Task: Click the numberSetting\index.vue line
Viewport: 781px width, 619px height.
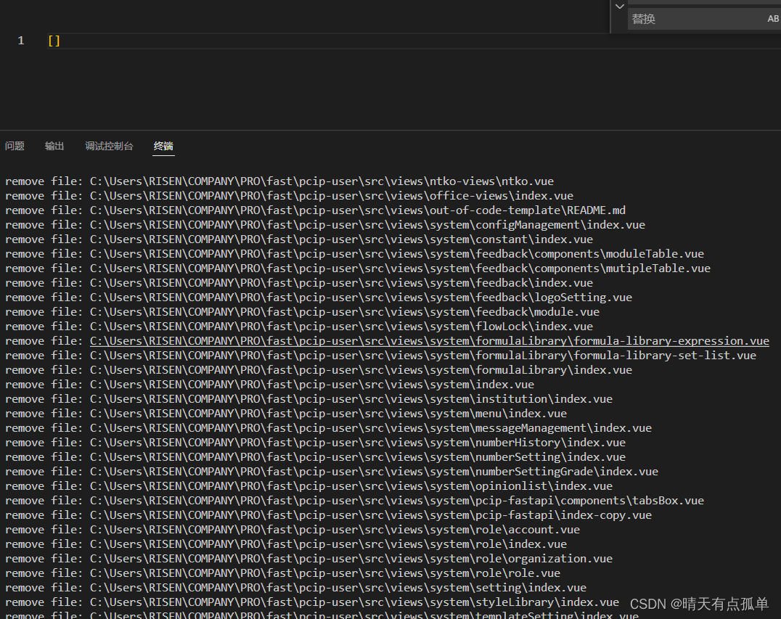Action: [315, 457]
